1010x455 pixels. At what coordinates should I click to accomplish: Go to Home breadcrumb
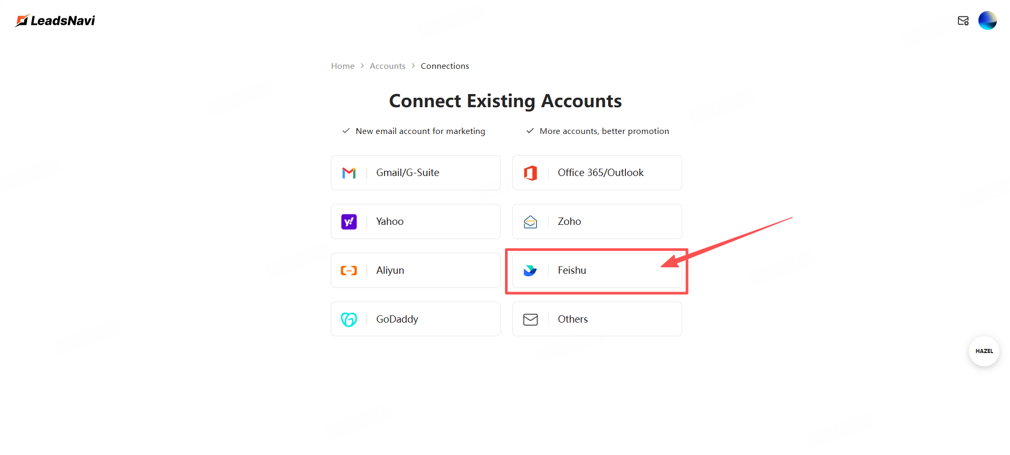point(342,66)
